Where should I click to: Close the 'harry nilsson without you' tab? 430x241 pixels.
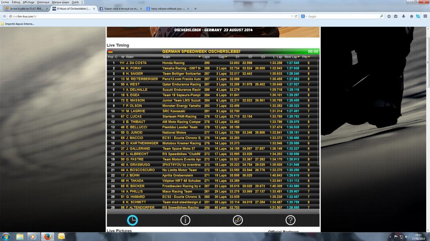[x=188, y=9]
